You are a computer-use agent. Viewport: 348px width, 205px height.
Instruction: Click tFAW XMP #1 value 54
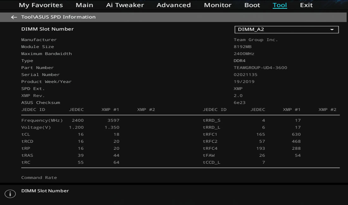pos(298,155)
